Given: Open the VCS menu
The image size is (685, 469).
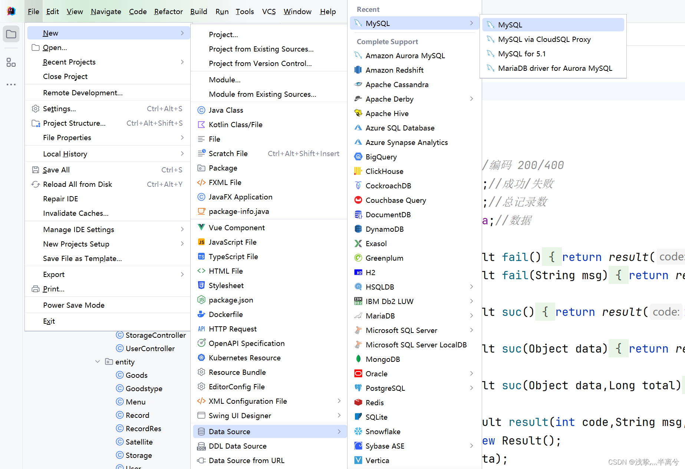Looking at the screenshot, I should point(269,11).
